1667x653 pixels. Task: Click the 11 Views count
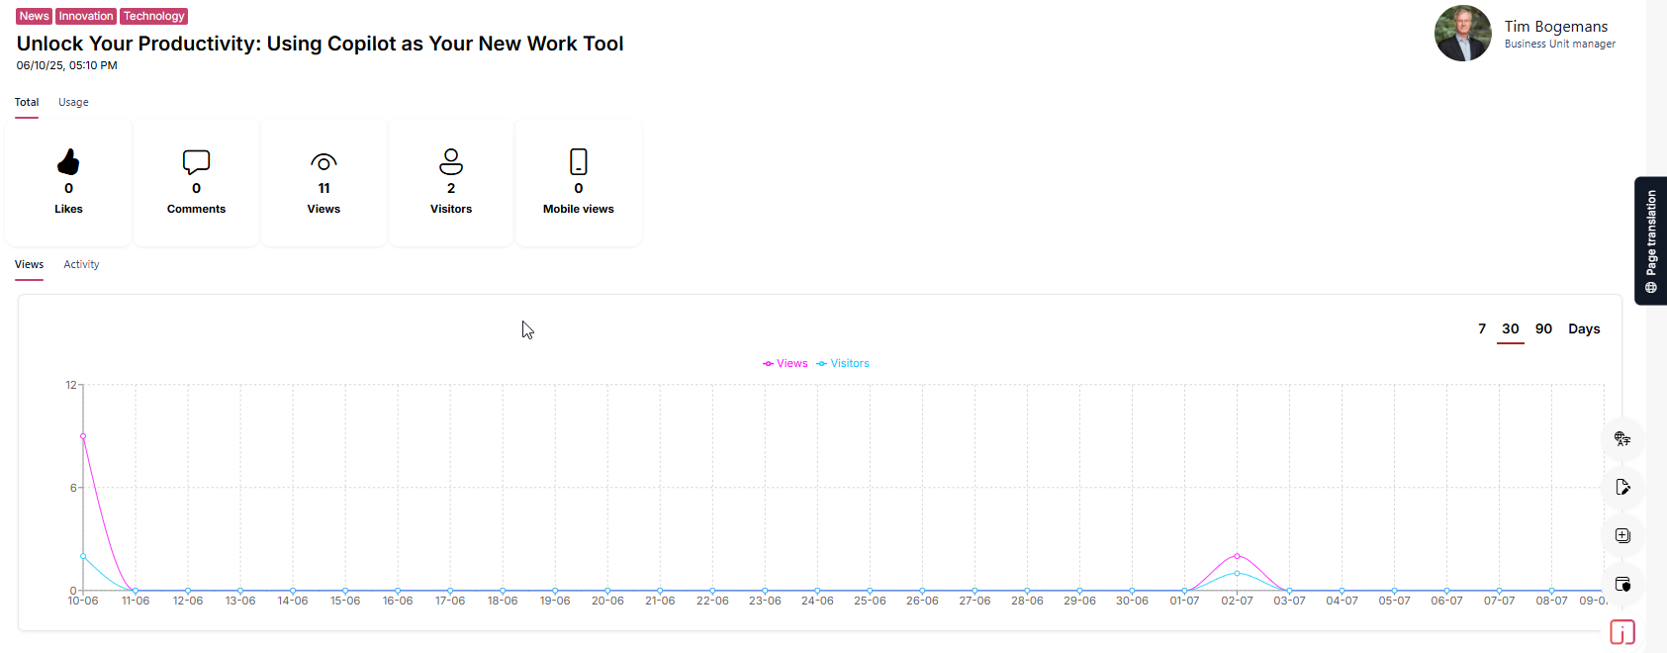324,189
